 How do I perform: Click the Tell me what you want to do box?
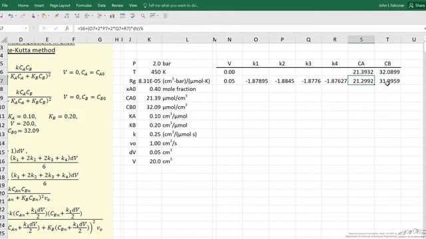pyautogui.click(x=171, y=5)
